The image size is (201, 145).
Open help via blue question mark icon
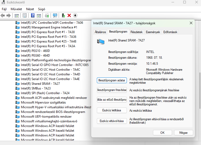pyautogui.click(x=33, y=15)
